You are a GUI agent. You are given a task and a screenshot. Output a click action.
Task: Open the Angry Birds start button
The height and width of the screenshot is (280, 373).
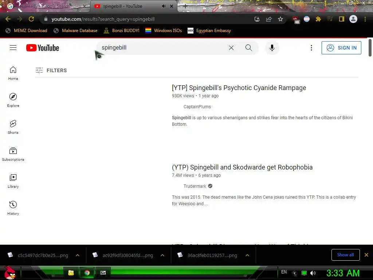10,273
